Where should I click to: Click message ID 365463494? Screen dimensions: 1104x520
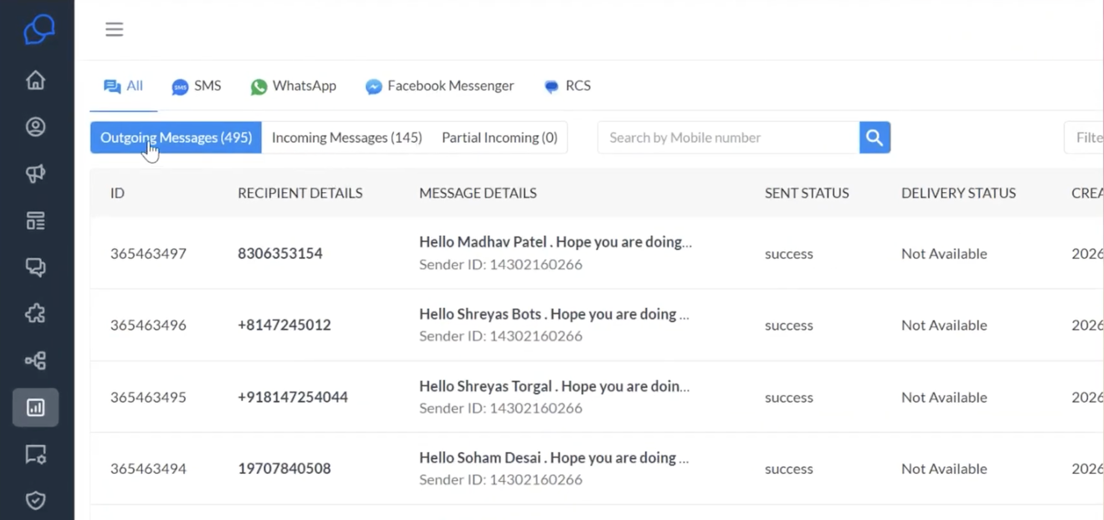[x=148, y=469]
